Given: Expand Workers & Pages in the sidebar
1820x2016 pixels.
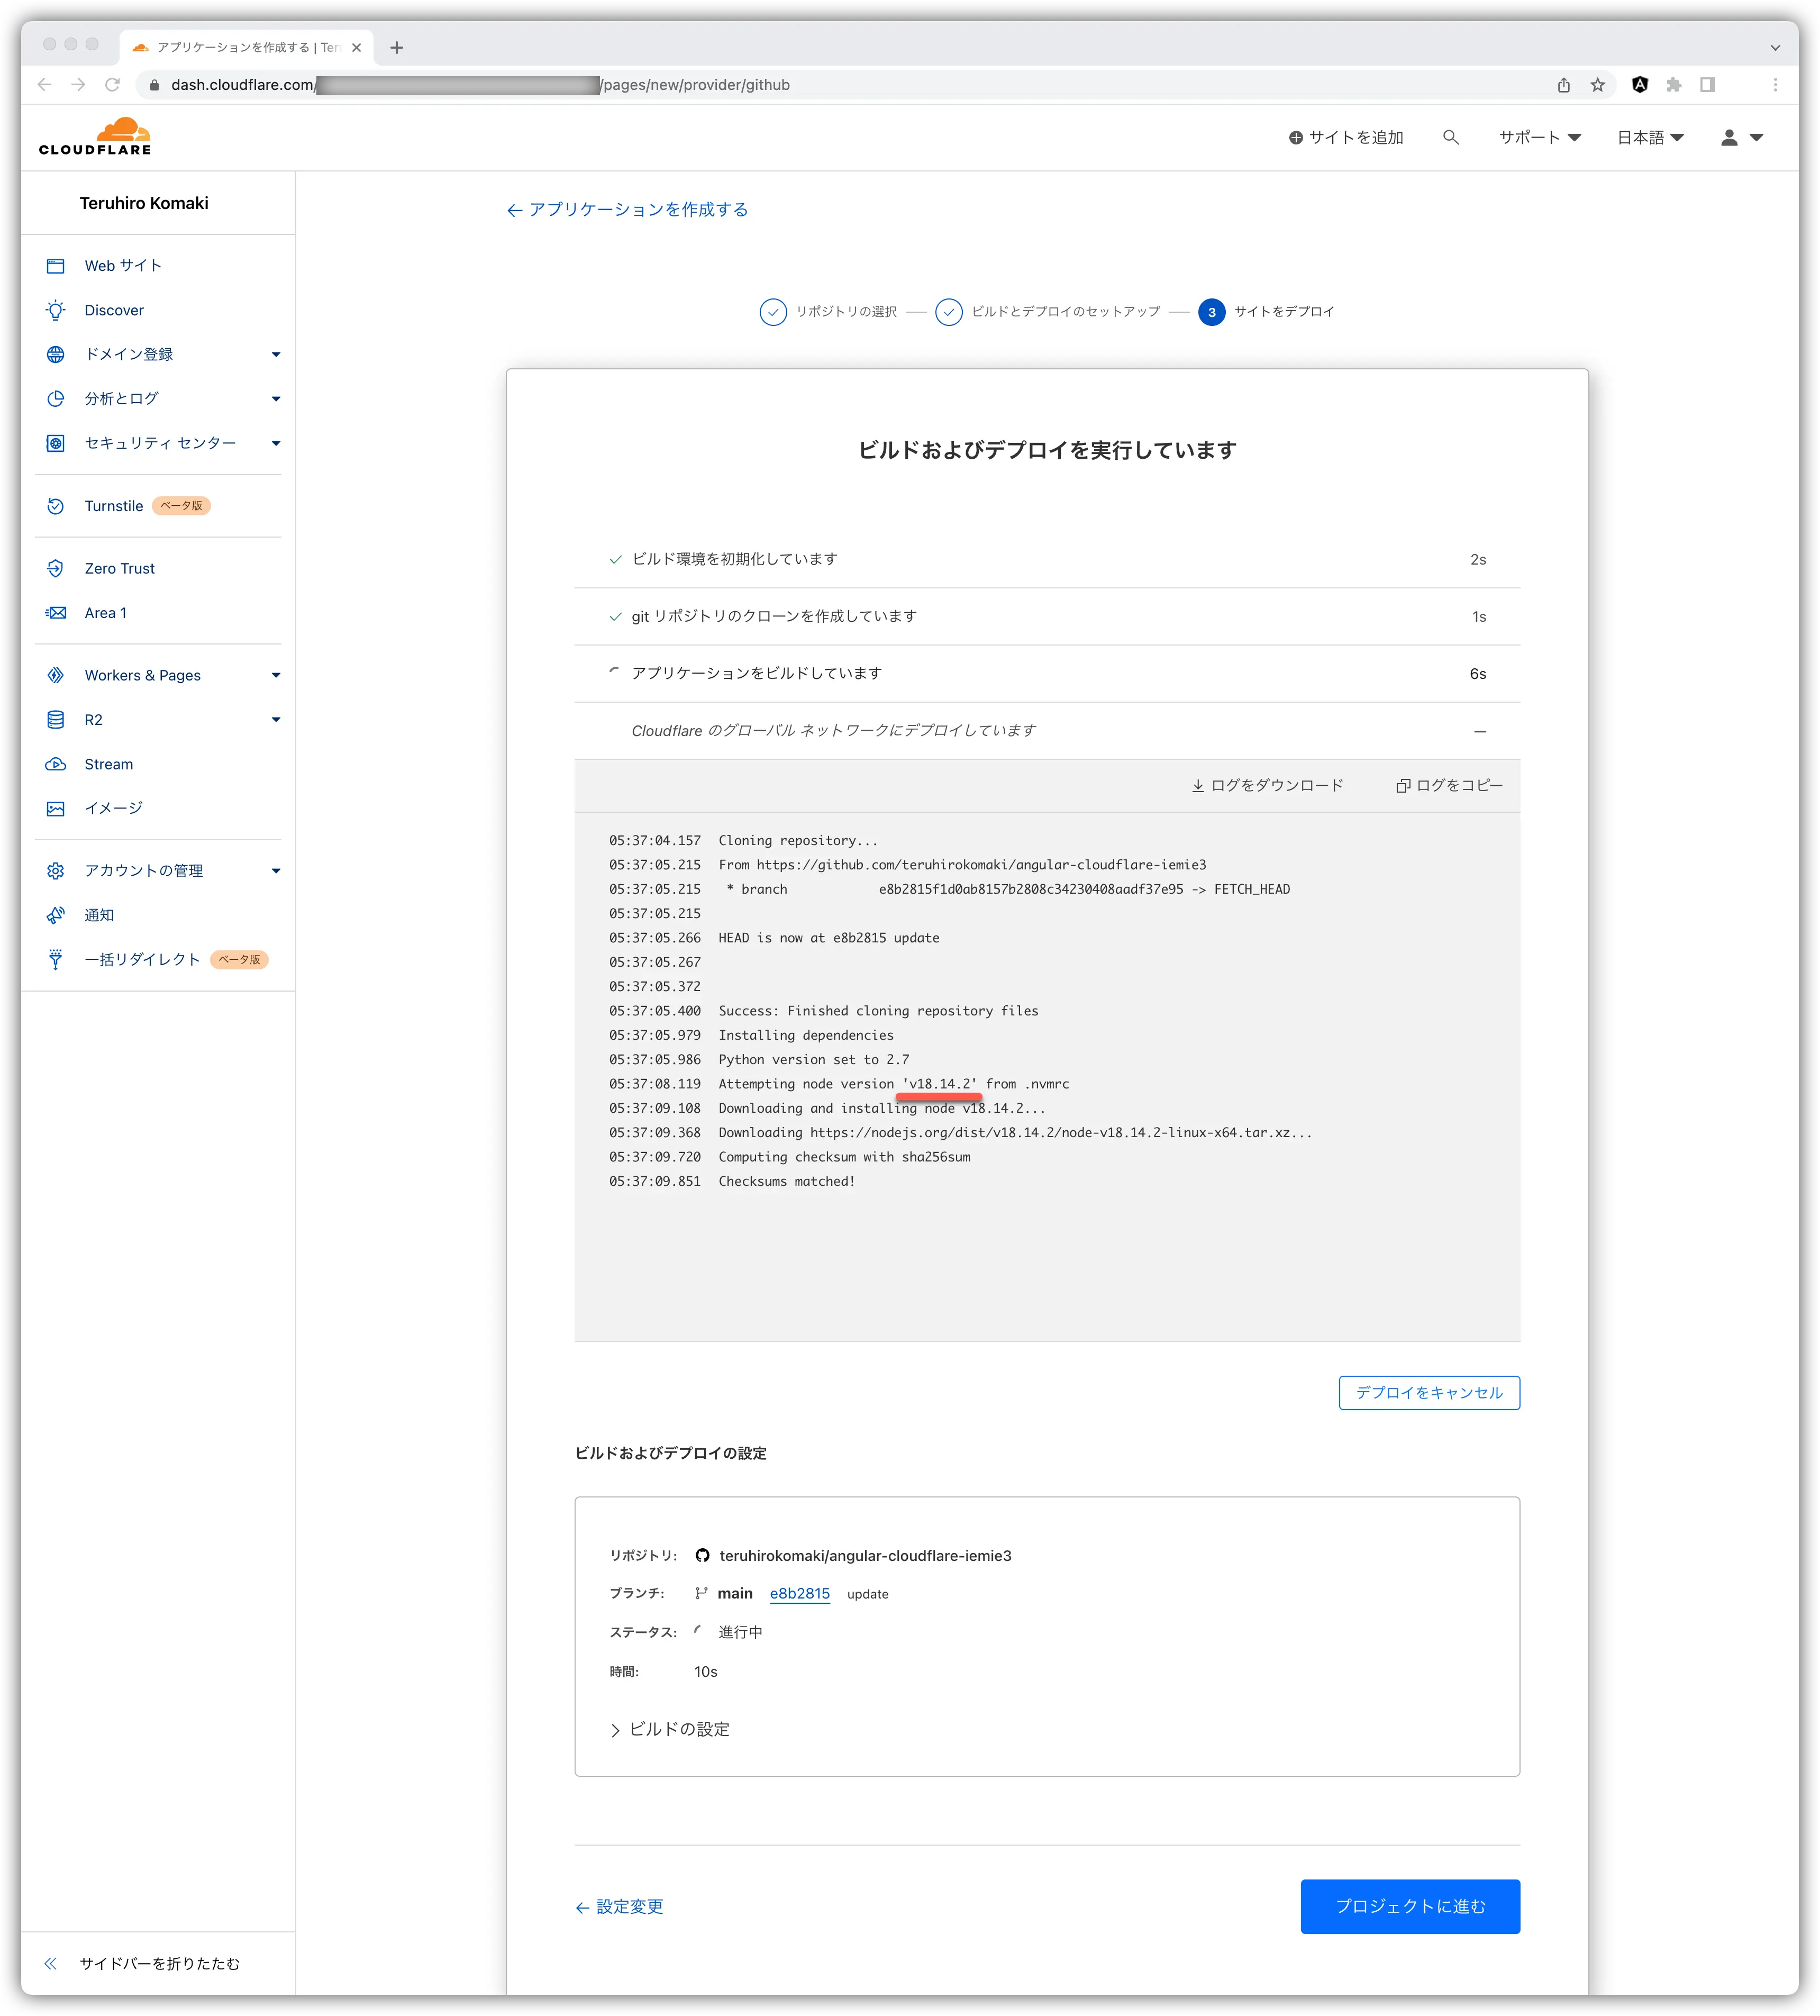Looking at the screenshot, I should tap(143, 674).
